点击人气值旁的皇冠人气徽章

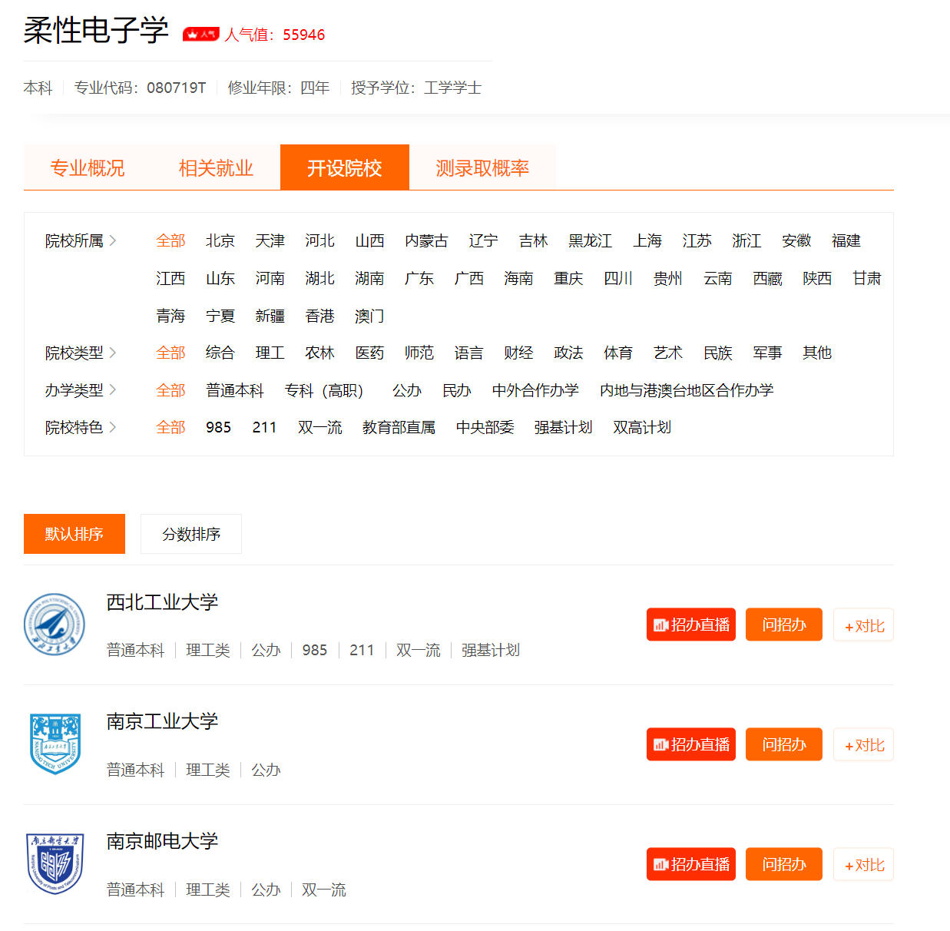pos(200,34)
